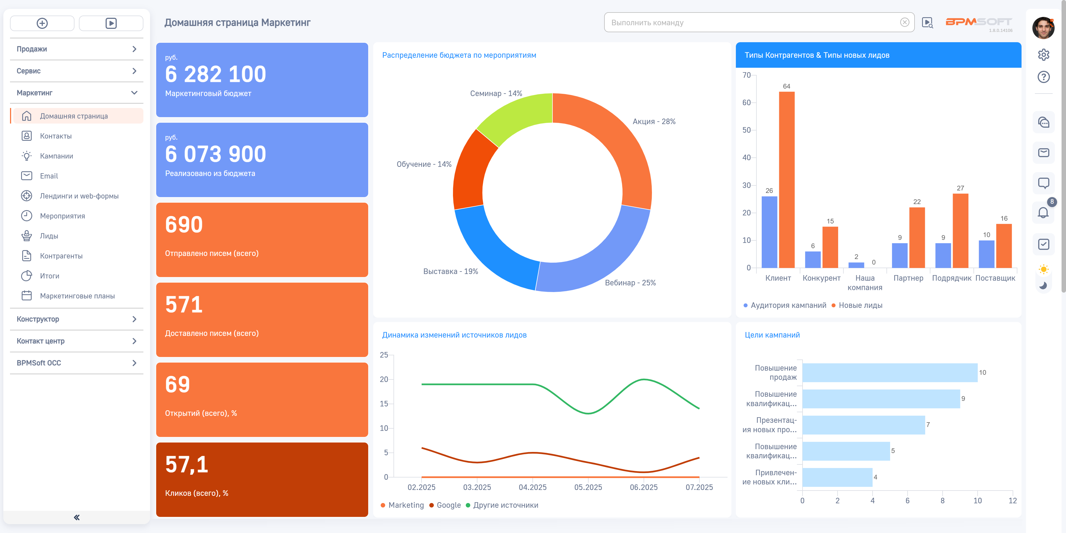
Task: Open the help question mark icon
Action: [1043, 77]
